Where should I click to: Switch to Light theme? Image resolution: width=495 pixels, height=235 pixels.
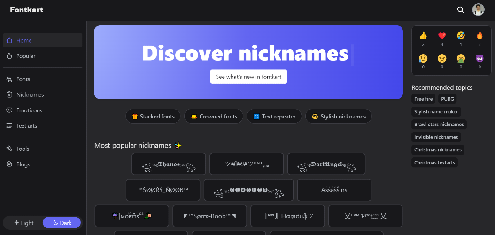23,223
